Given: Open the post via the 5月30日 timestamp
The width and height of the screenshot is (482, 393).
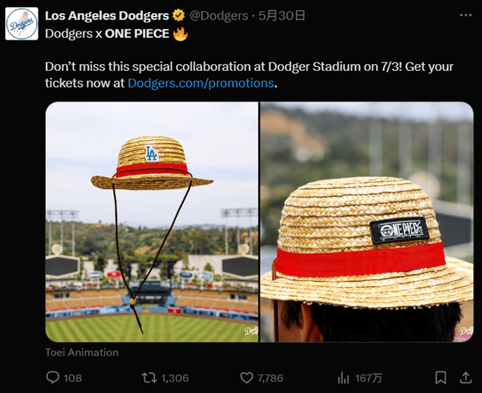Looking at the screenshot, I should (x=282, y=15).
